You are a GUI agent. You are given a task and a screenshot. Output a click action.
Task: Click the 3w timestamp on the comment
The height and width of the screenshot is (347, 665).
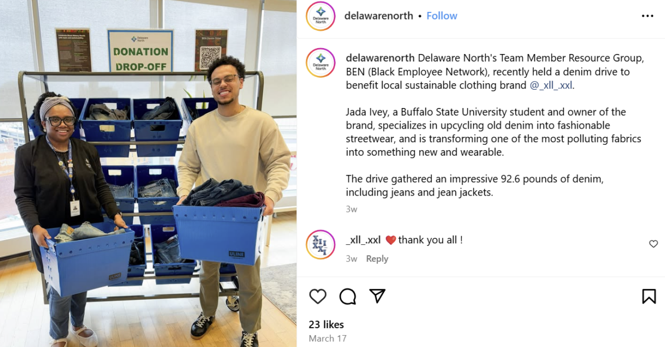coord(351,259)
